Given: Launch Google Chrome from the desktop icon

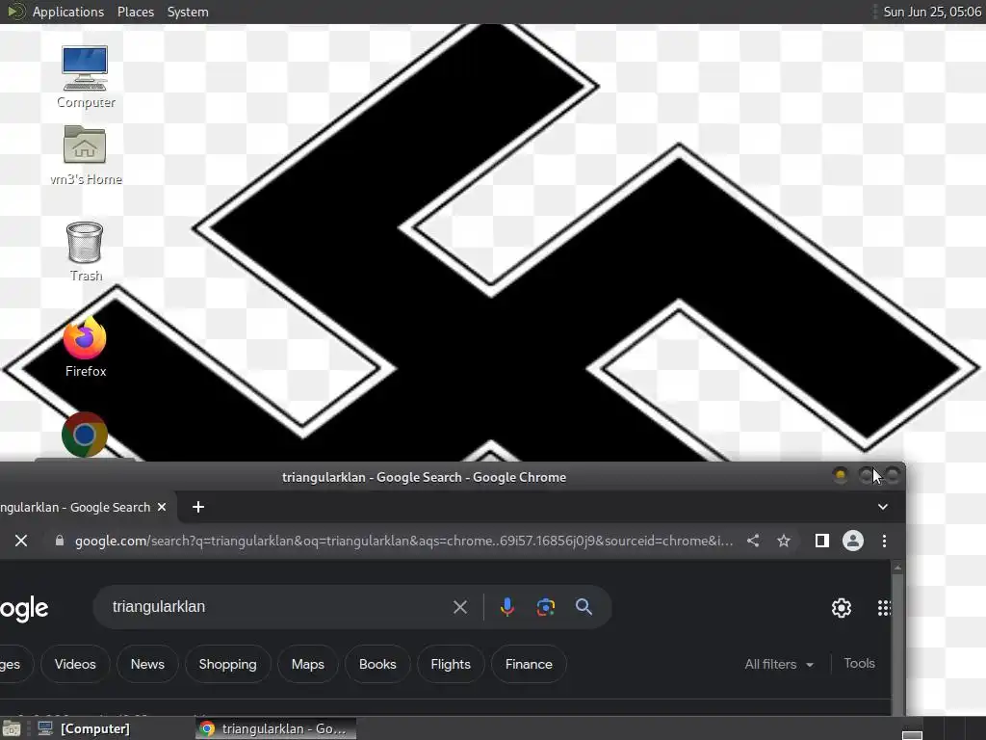Looking at the screenshot, I should pyautogui.click(x=85, y=435).
